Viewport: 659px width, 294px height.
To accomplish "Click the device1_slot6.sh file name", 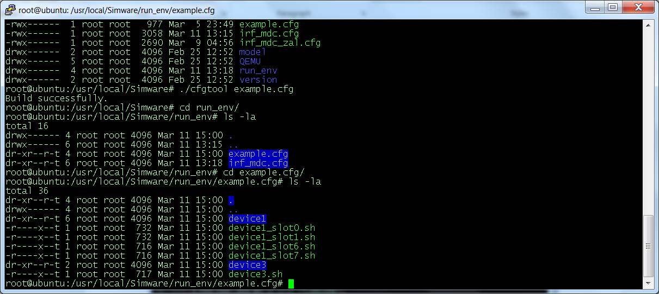I will pyautogui.click(x=272, y=247).
